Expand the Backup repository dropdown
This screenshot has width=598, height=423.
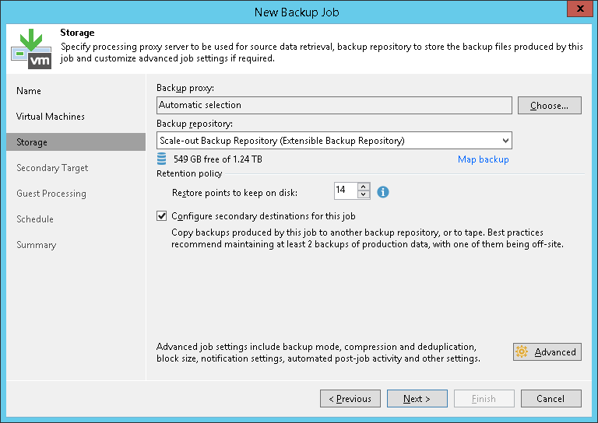click(505, 141)
